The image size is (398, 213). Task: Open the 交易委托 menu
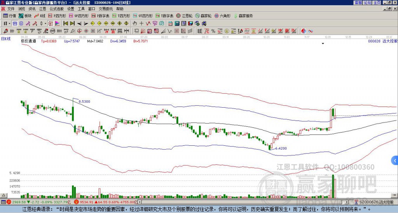coord(106,9)
